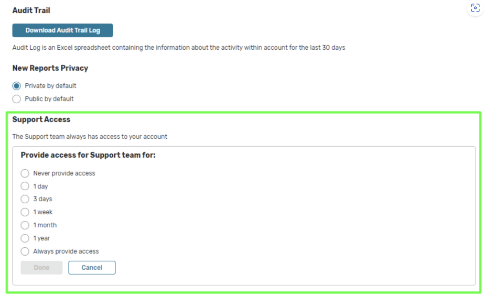484x297 pixels.
Task: Download the Audit Trail Log
Action: (x=62, y=30)
